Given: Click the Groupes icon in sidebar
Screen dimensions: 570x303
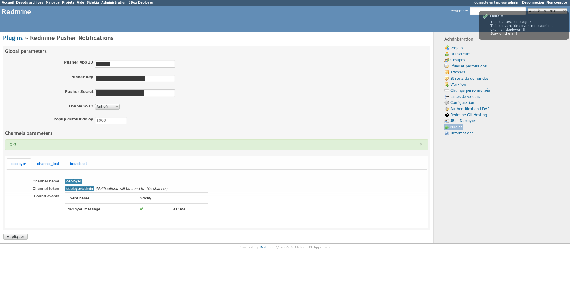Looking at the screenshot, I should (x=447, y=60).
